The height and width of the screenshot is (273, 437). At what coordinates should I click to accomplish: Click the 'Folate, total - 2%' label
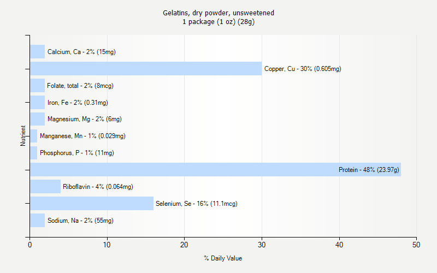point(80,86)
